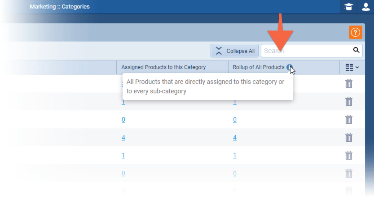
Task: Delete the category with 4 assigned products
Action: click(349, 137)
